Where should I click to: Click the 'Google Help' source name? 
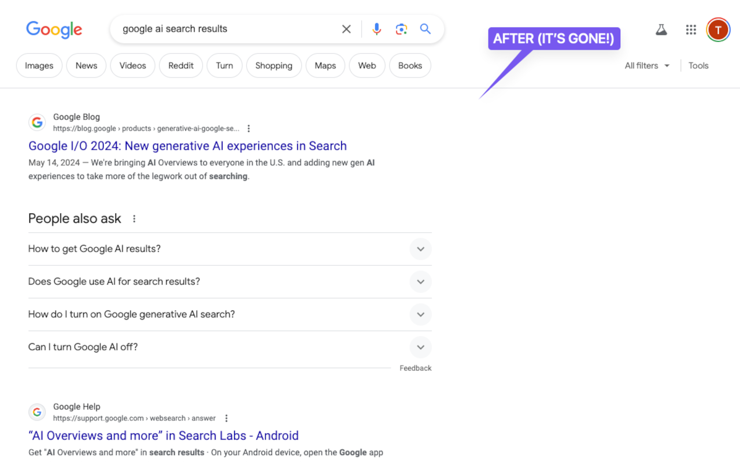pyautogui.click(x=76, y=407)
